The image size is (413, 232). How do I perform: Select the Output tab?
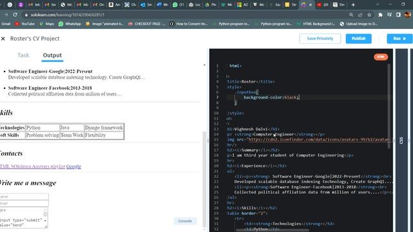(x=52, y=55)
